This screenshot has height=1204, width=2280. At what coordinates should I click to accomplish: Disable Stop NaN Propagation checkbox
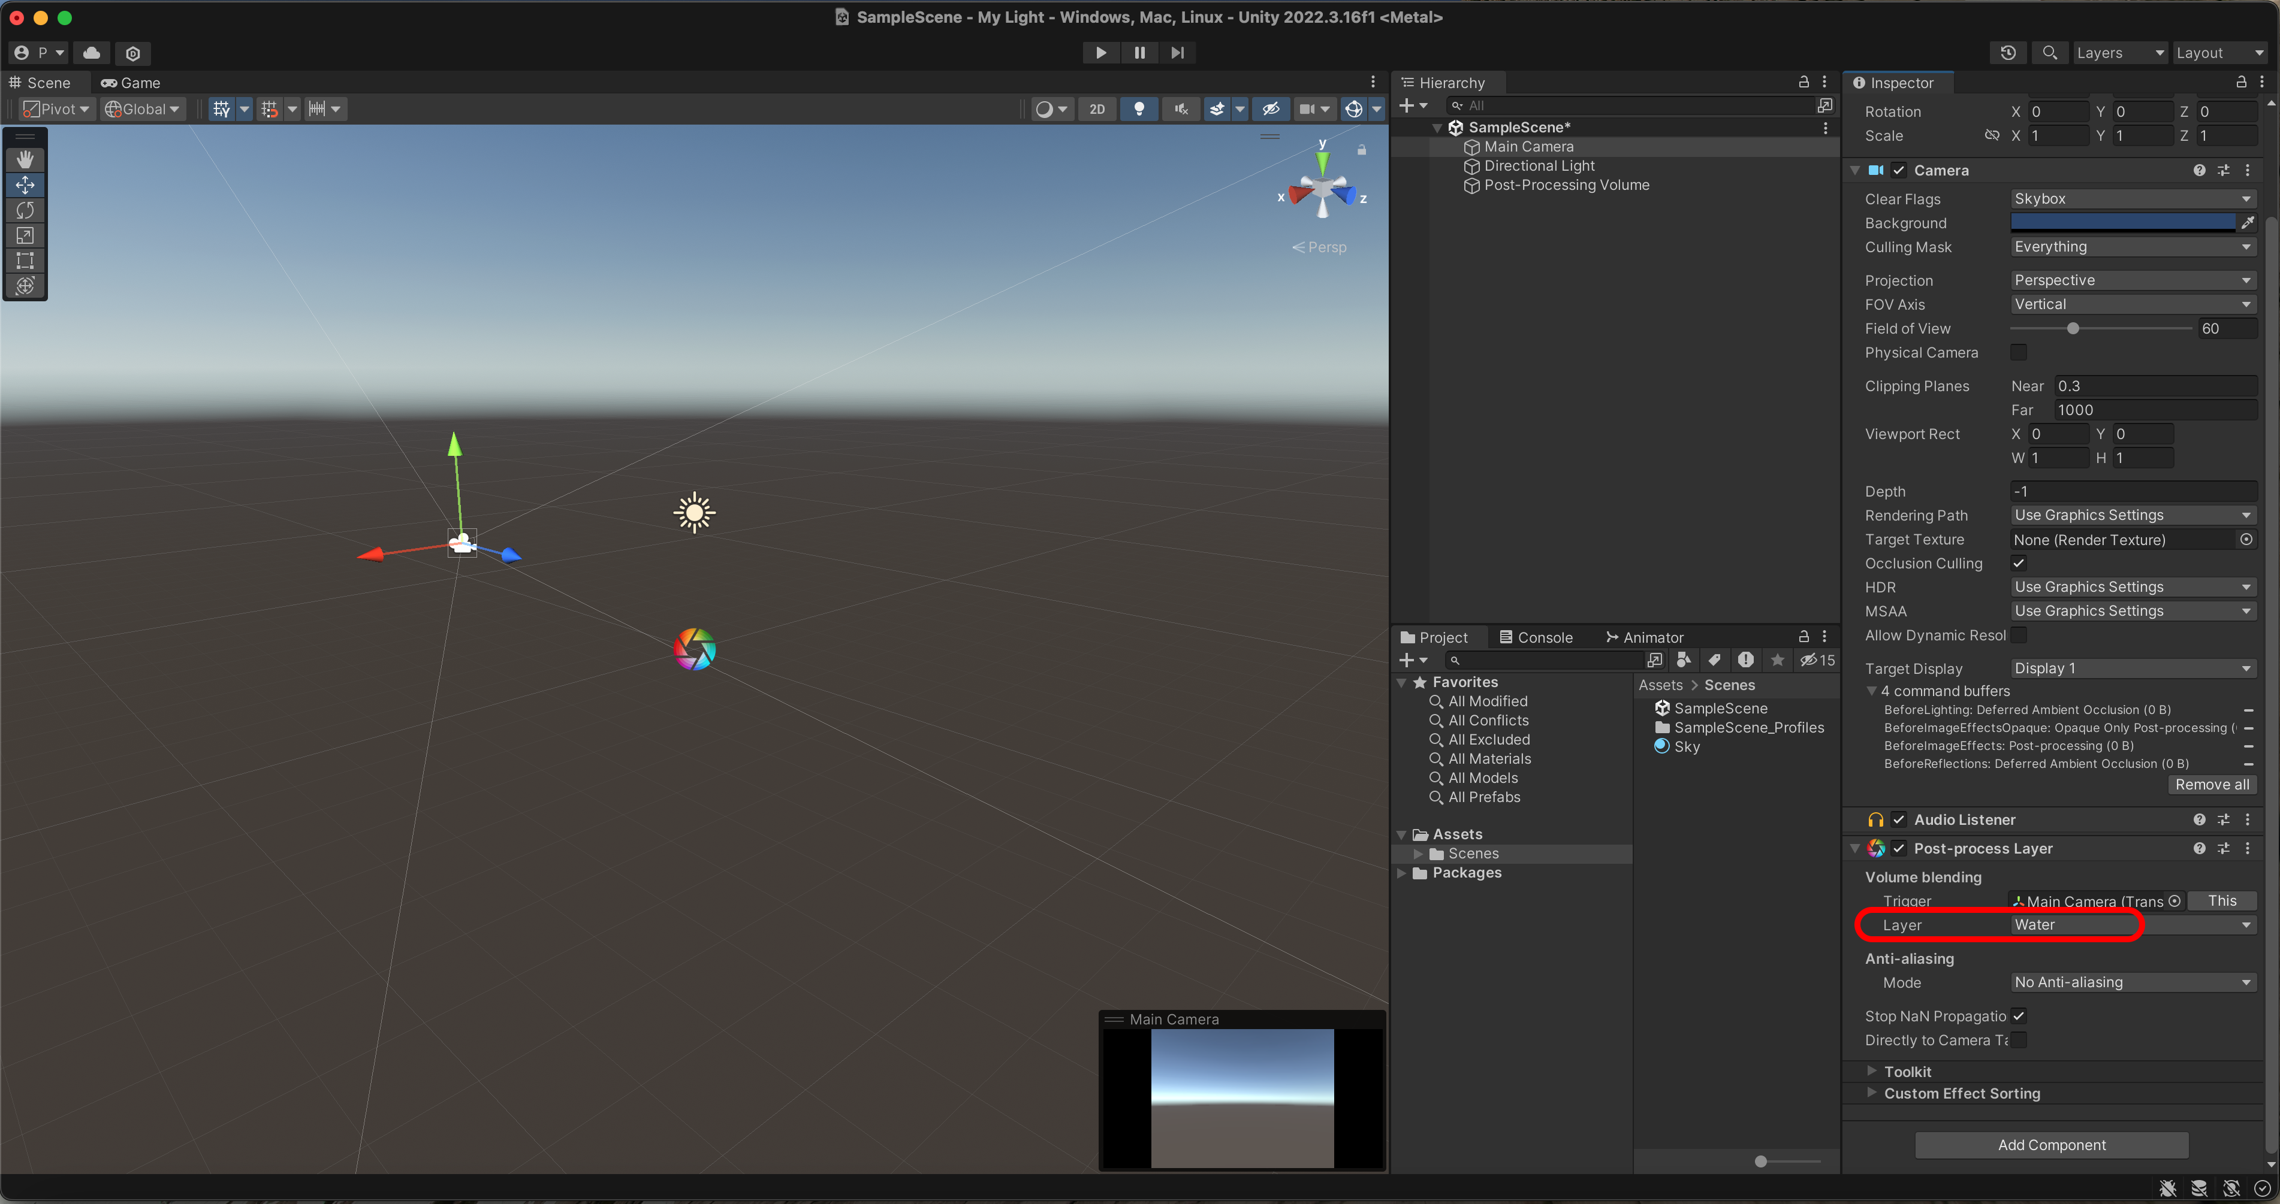pos(2018,1017)
